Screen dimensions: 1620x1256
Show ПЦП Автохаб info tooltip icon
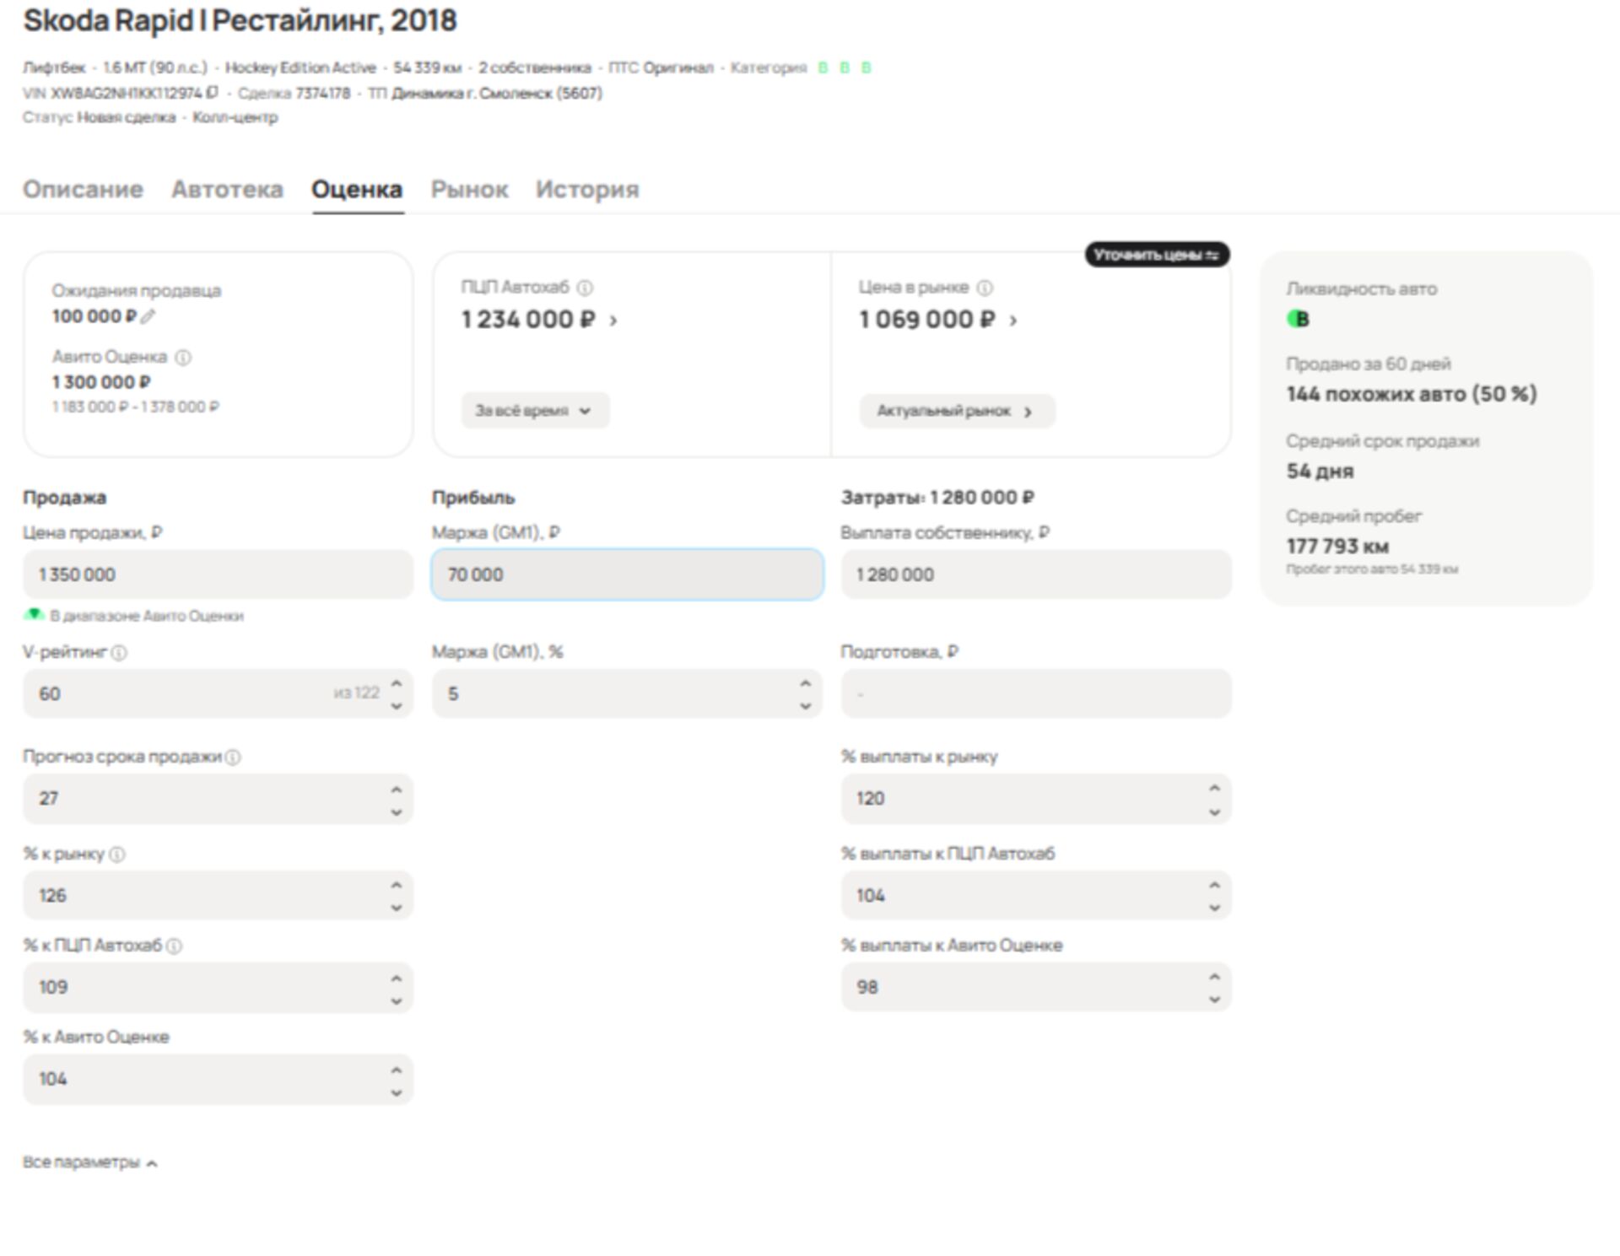585,288
